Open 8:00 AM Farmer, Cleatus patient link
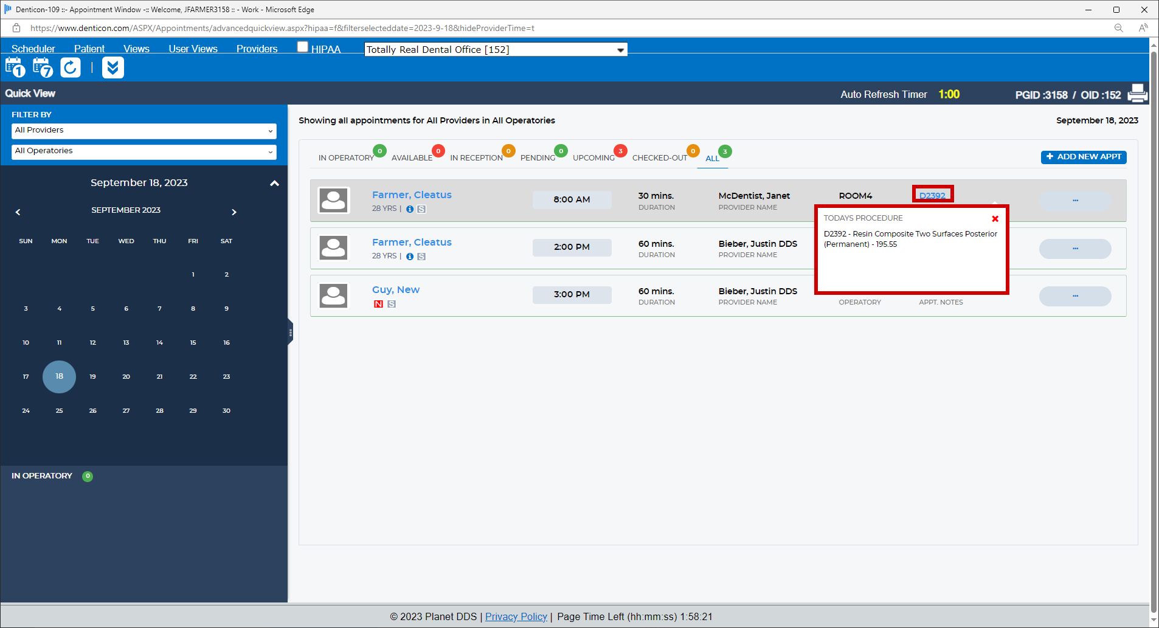This screenshot has width=1159, height=628. point(412,195)
